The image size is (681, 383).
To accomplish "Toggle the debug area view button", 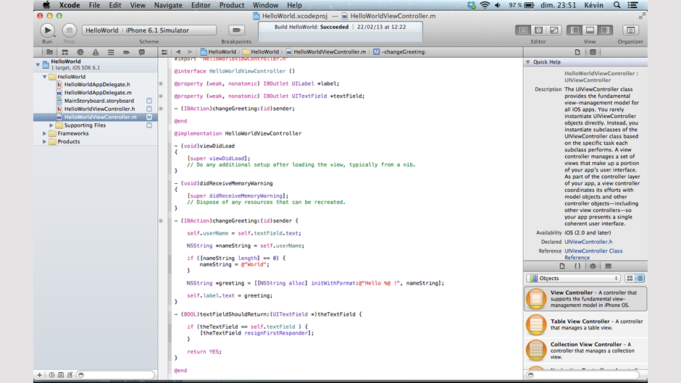I will (x=590, y=30).
